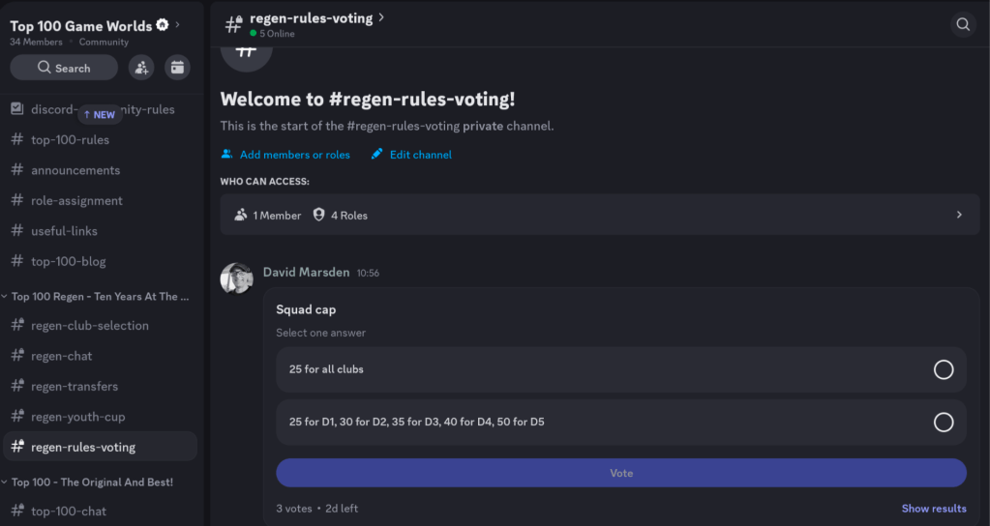
Task: Select the "25 for D1, 30 for D2" option
Action: [x=943, y=422]
